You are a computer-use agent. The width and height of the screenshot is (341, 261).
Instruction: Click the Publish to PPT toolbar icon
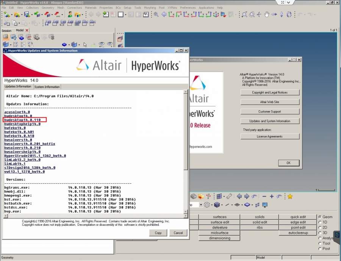(57, 14)
